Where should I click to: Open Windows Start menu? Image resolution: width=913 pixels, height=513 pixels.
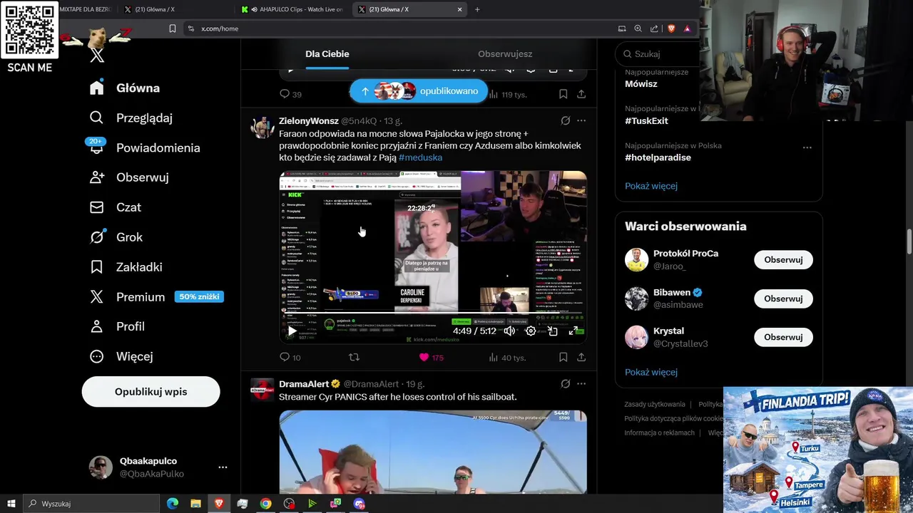11,504
